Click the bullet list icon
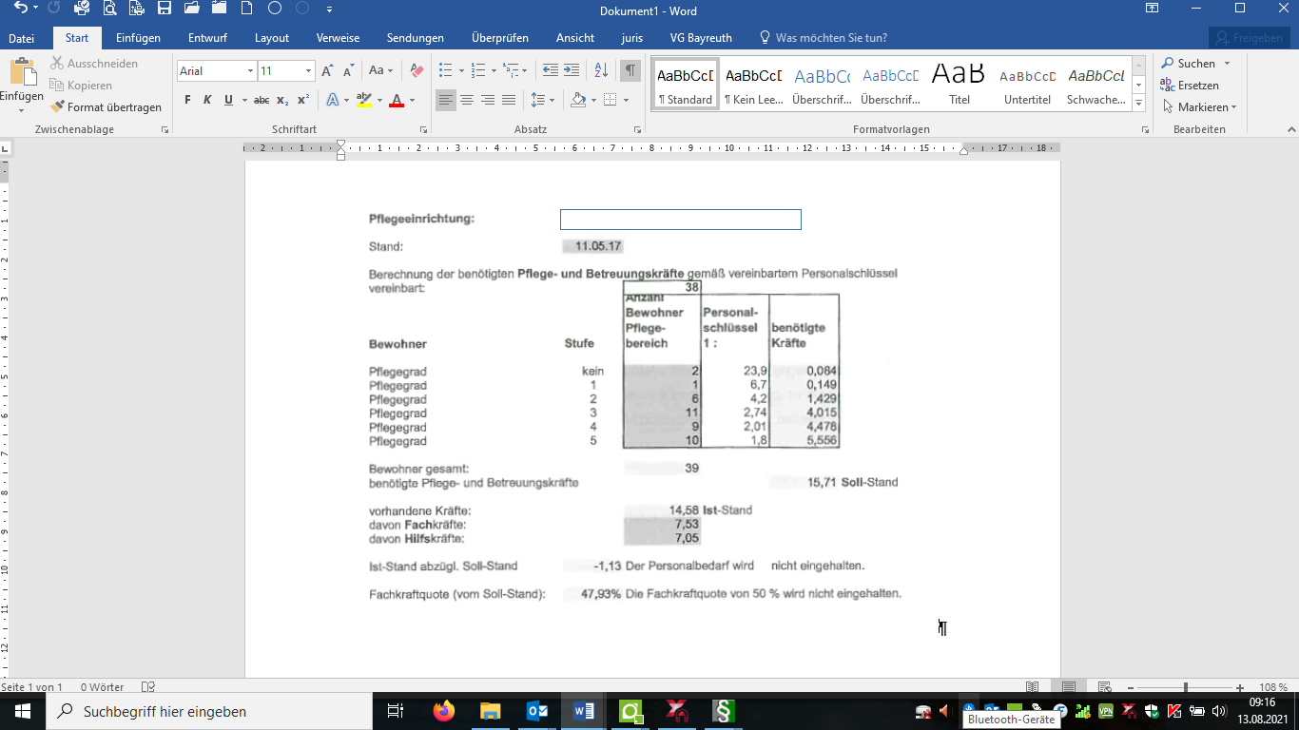 (x=445, y=70)
